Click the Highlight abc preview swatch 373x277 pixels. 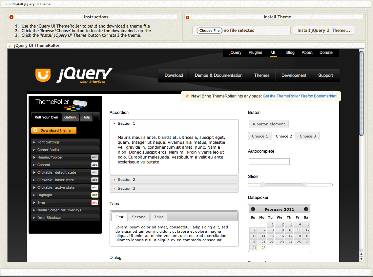[95, 195]
